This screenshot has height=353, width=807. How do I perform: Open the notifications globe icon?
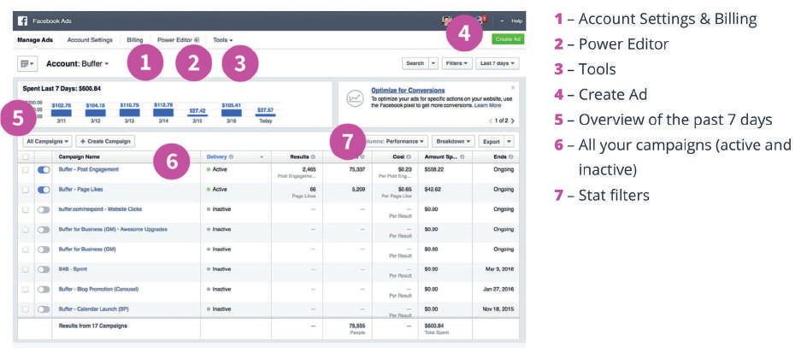pyautogui.click(x=480, y=20)
